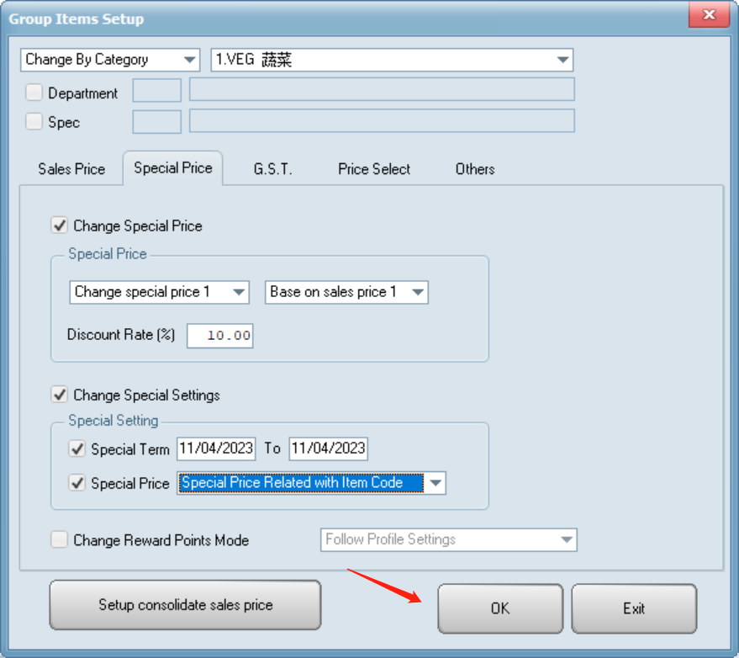Click the Special Term start date field
The width and height of the screenshot is (739, 658).
(215, 448)
